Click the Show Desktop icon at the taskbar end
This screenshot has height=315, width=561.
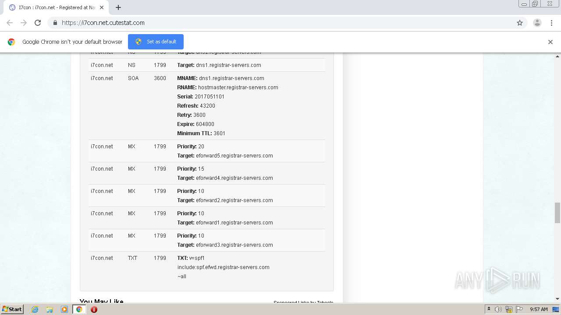click(556, 309)
